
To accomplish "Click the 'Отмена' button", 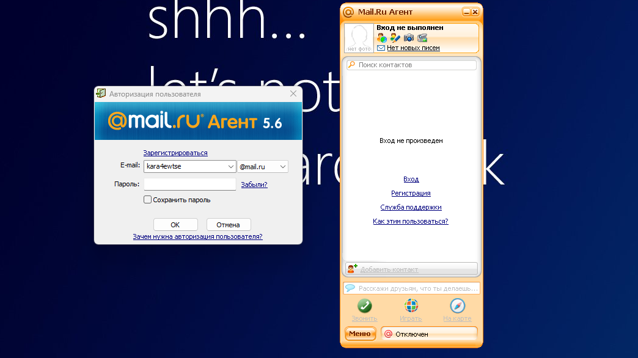I will click(x=229, y=225).
